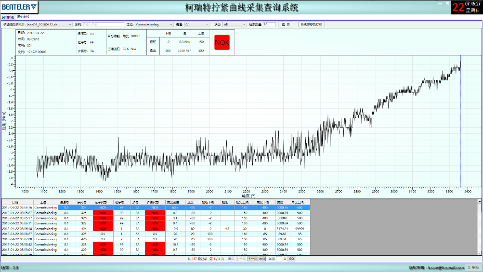Viewport: 483px width, 272px height.
Task: Open the status dropdown showing All
Action: point(235,25)
